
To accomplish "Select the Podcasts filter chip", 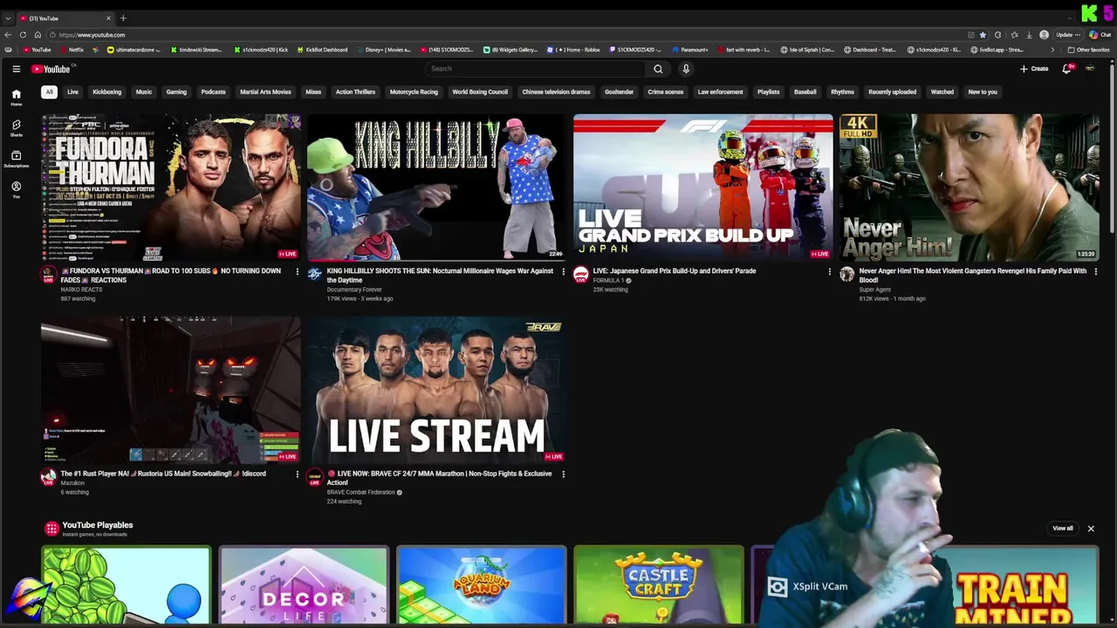I will click(x=213, y=92).
